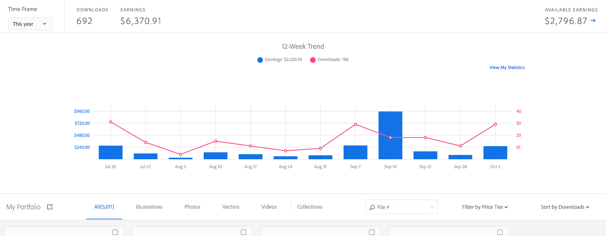Image resolution: width=606 pixels, height=236 pixels.
Task: Click the Aug 10 earnings bar
Action: (x=215, y=156)
